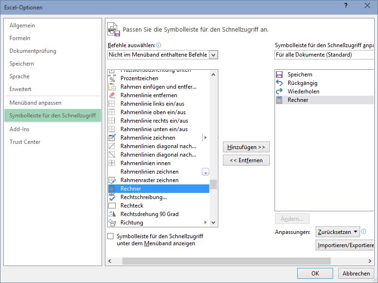The height and width of the screenshot is (283, 378).
Task: Open the Sprache options category
Action: pyautogui.click(x=19, y=76)
